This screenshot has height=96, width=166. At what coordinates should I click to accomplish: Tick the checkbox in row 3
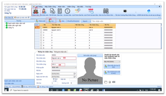tap(41, 32)
